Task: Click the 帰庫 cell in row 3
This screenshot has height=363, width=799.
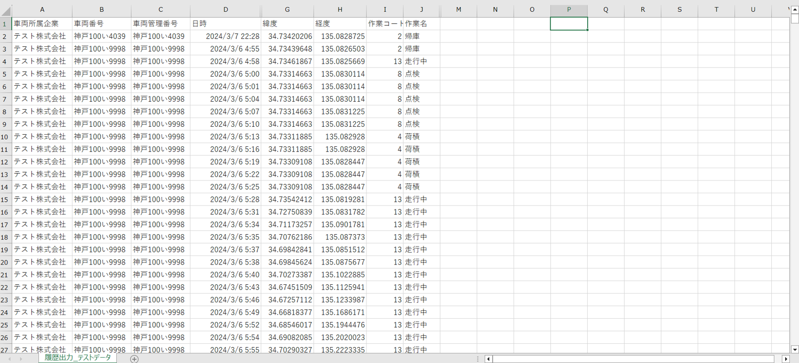Action: (x=421, y=49)
